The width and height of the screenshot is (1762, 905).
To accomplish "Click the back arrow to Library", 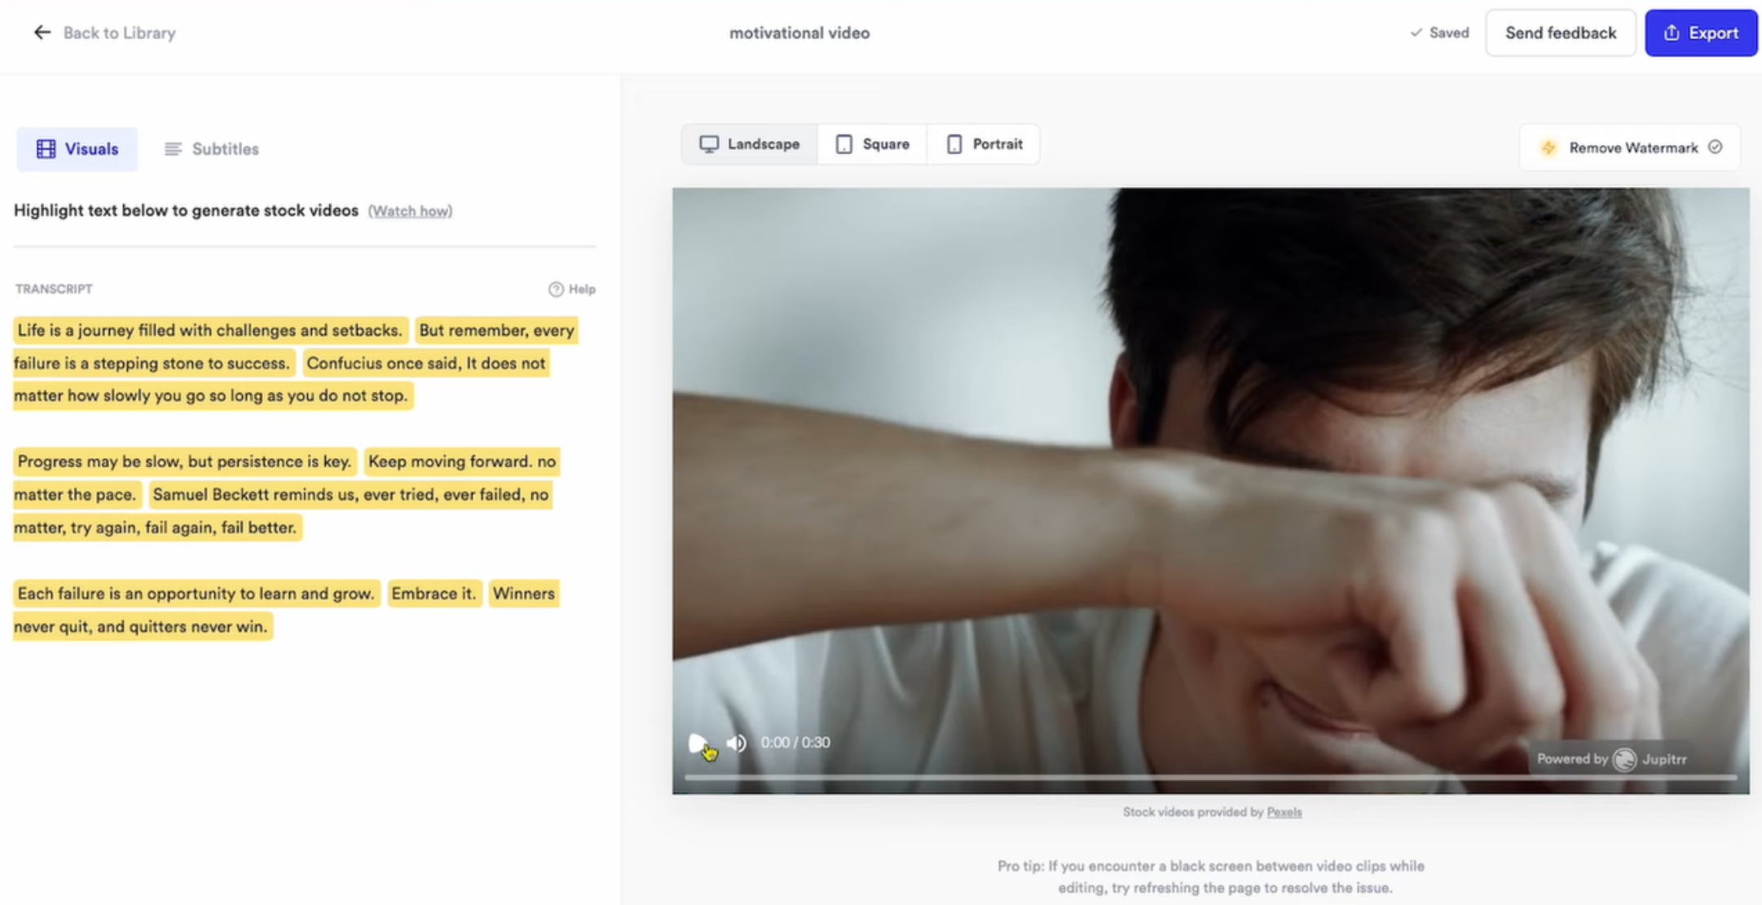I will point(42,33).
